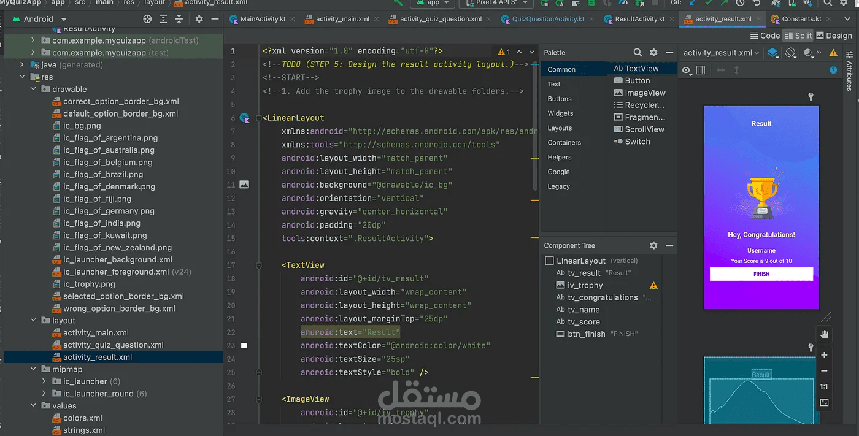Screen dimensions: 859x436
Task: Open the Project panel gear options
Action: [x=199, y=19]
